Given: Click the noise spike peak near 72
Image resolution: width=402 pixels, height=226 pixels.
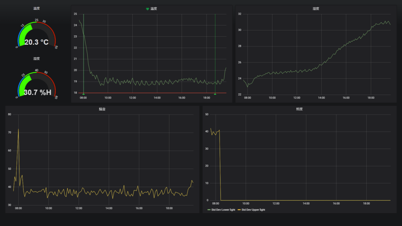Looking at the screenshot, I should tap(18, 129).
